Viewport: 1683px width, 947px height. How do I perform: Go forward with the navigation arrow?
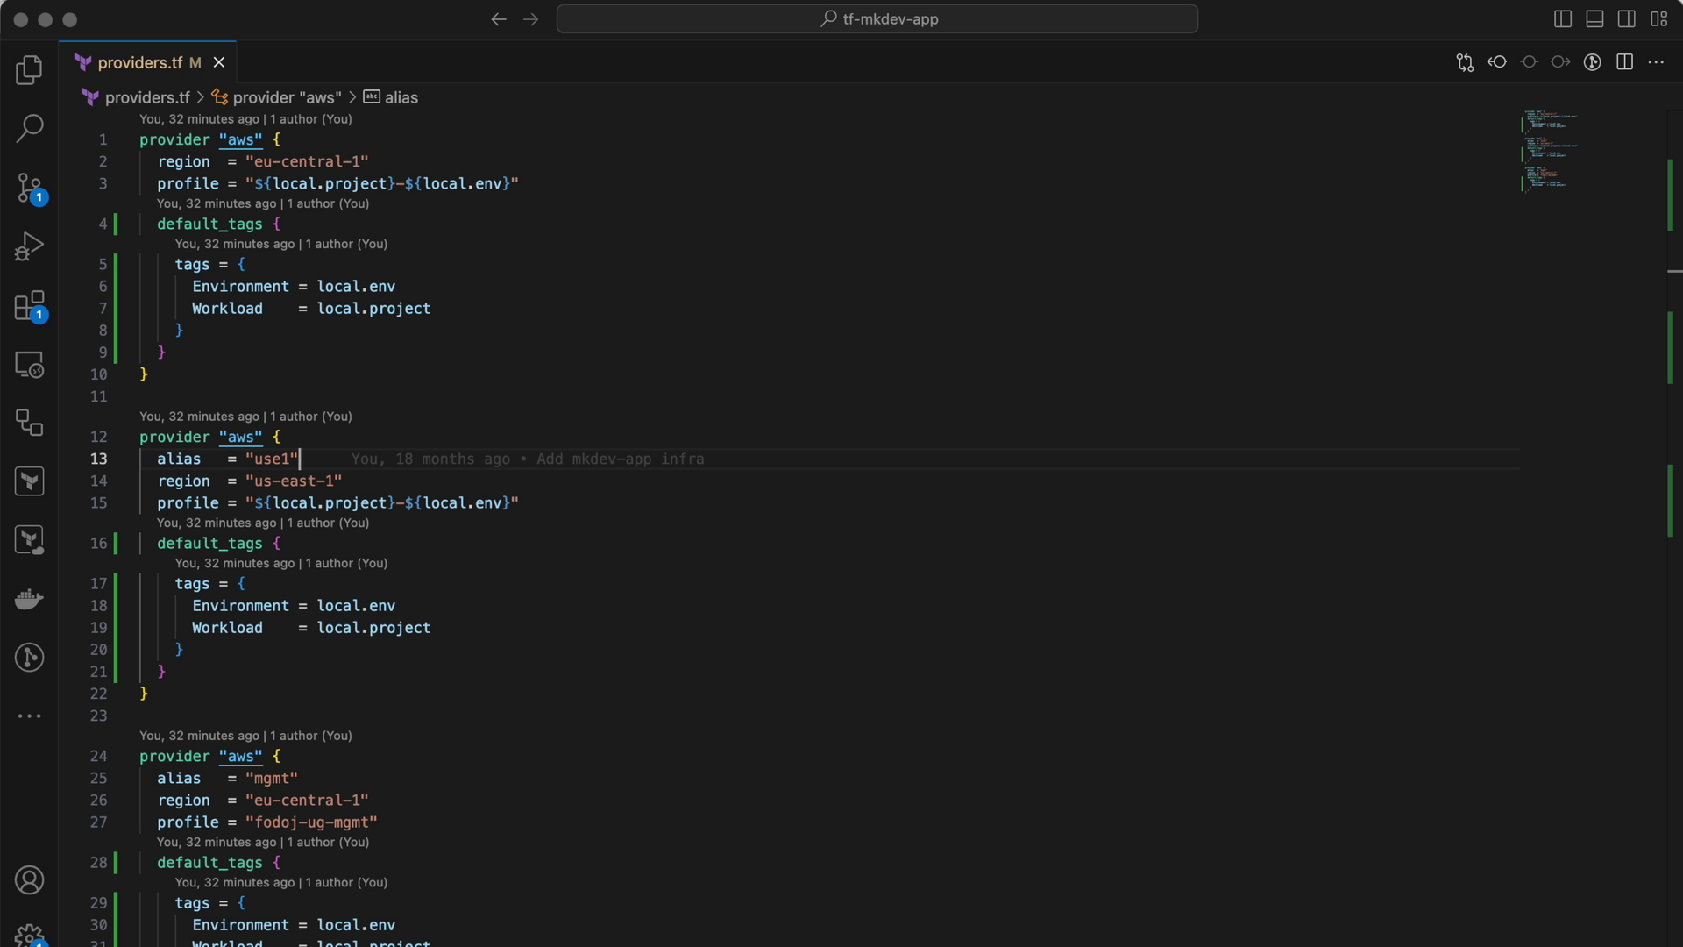pyautogui.click(x=531, y=19)
